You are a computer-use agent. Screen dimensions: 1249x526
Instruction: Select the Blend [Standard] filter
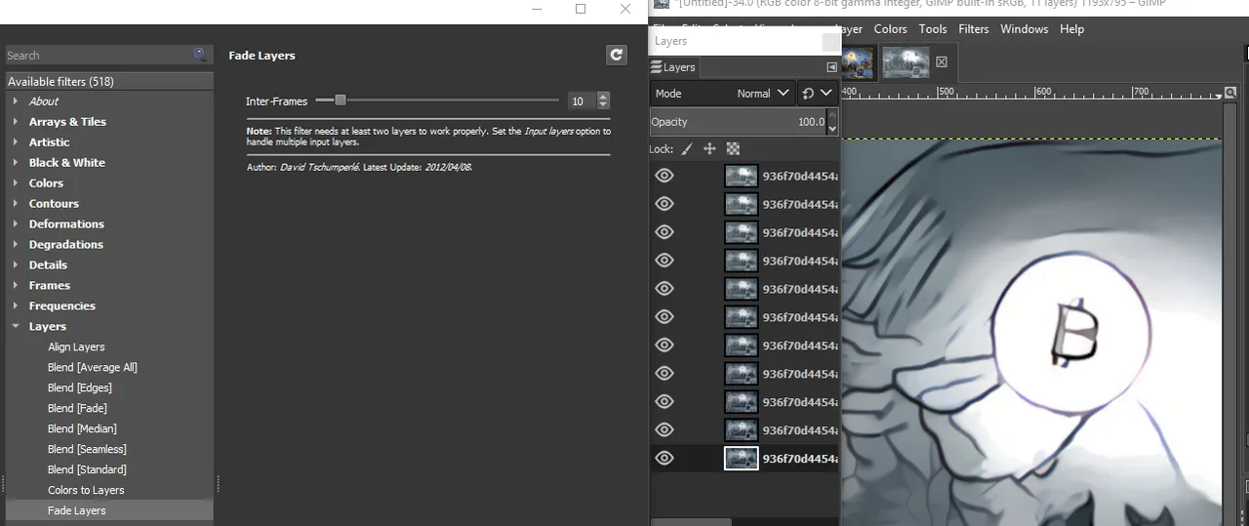click(87, 470)
